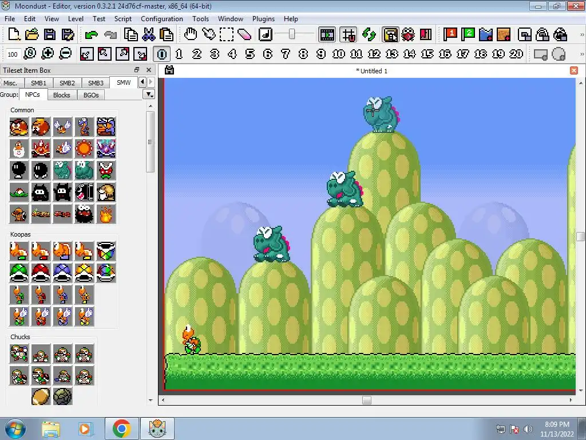Pick the fire flame NPC tile
The height and width of the screenshot is (440, 586).
point(106,214)
